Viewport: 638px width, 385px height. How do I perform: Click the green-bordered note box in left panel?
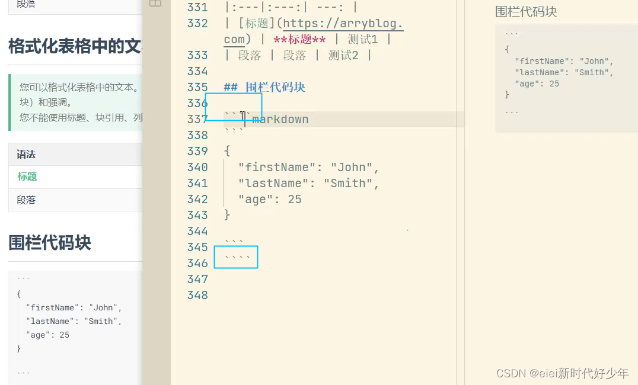[x=71, y=102]
